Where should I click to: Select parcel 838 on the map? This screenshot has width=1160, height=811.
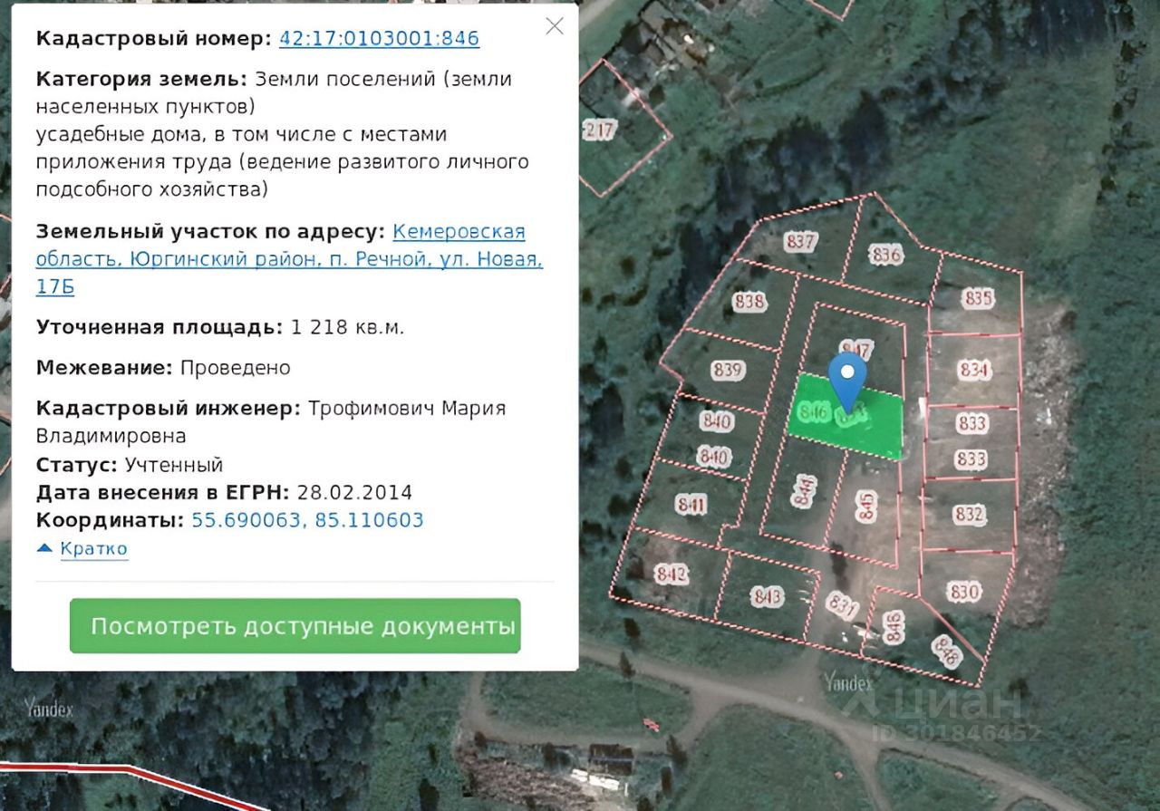[x=750, y=301]
